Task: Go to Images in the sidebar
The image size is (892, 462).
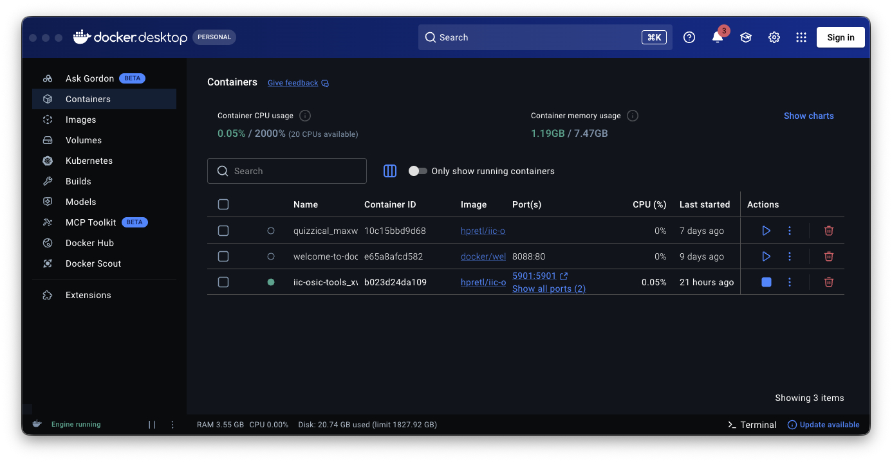Action: coord(80,120)
